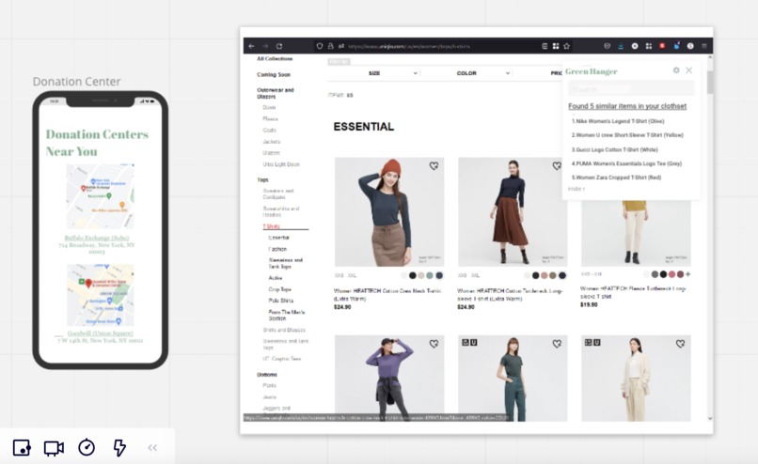This screenshot has height=464, width=758.
Task: Click the browser forward arrow
Action: tap(265, 46)
